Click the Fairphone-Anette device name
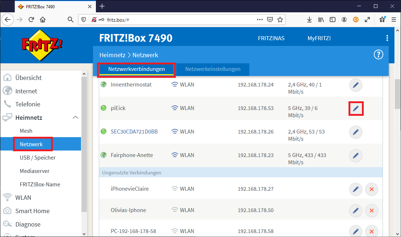The height and width of the screenshot is (237, 401). tap(132, 155)
